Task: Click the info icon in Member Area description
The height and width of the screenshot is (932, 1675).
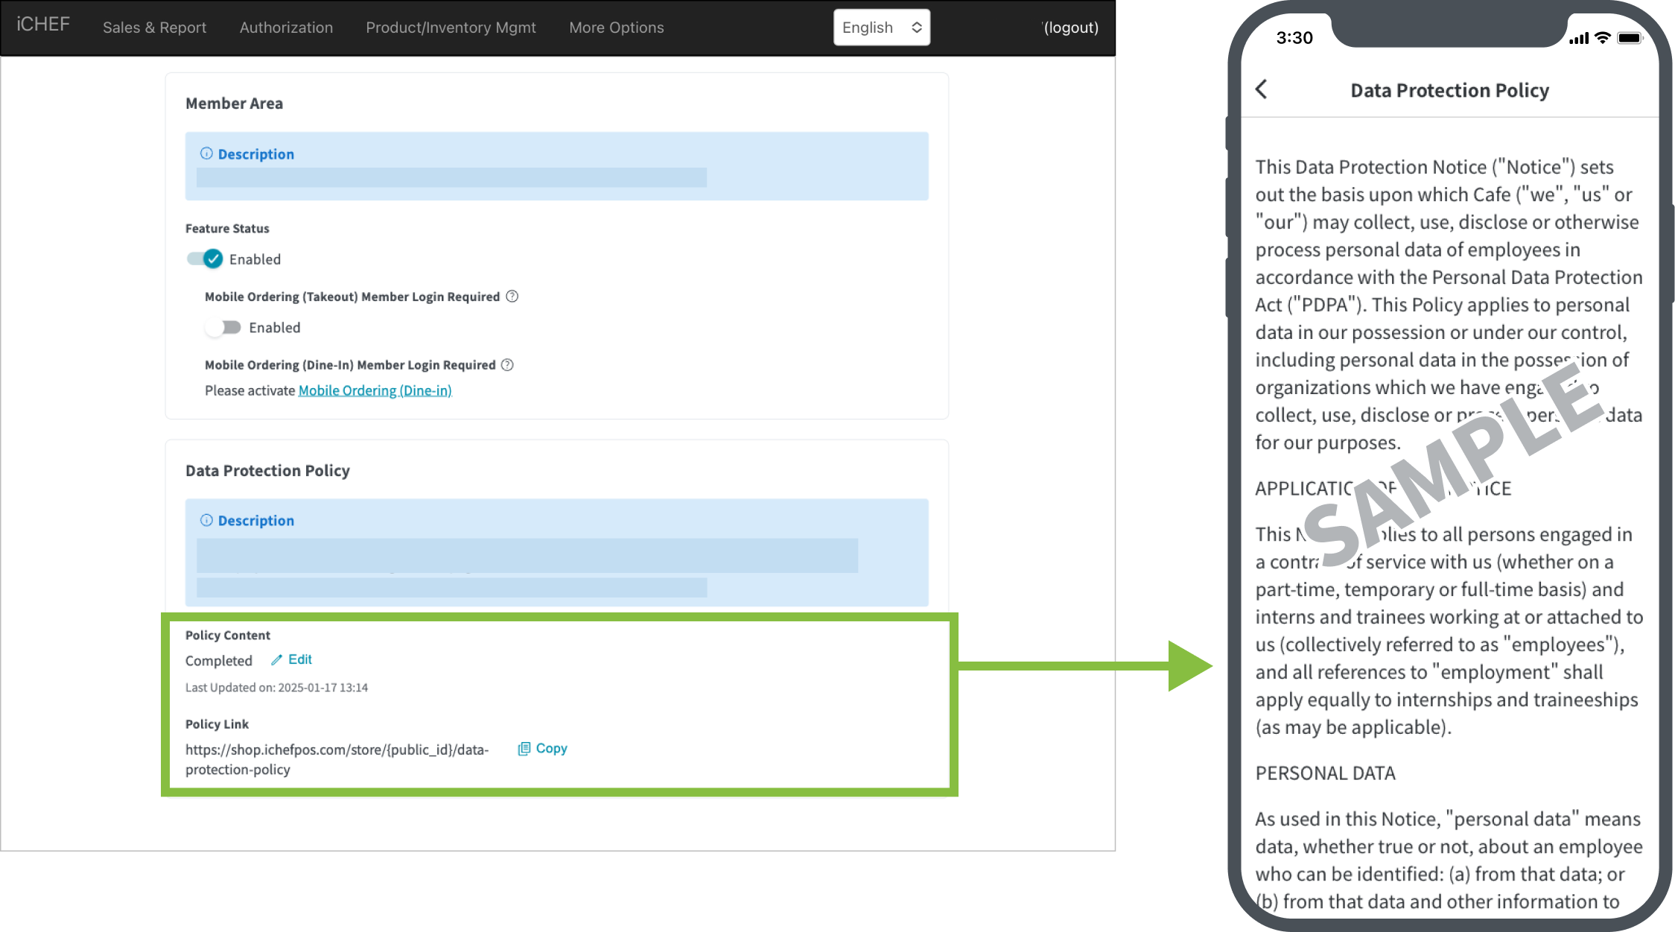Action: pyautogui.click(x=206, y=153)
